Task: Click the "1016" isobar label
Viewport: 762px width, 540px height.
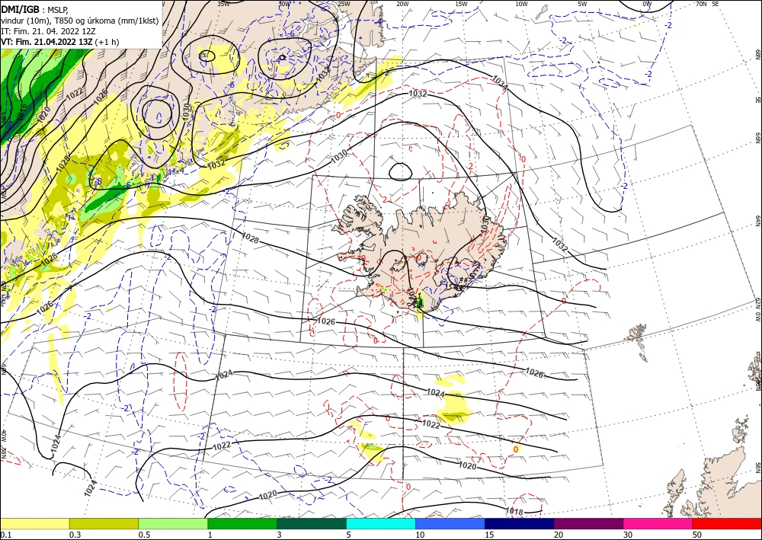Action: click(x=22, y=113)
